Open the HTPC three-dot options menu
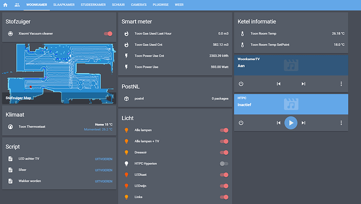361x204 pixels. [341, 123]
